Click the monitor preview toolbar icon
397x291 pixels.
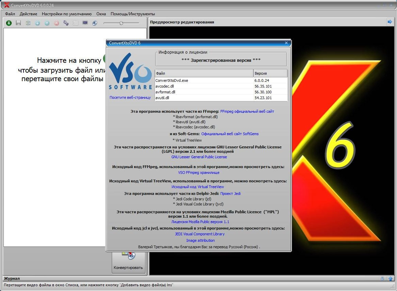tap(85, 23)
